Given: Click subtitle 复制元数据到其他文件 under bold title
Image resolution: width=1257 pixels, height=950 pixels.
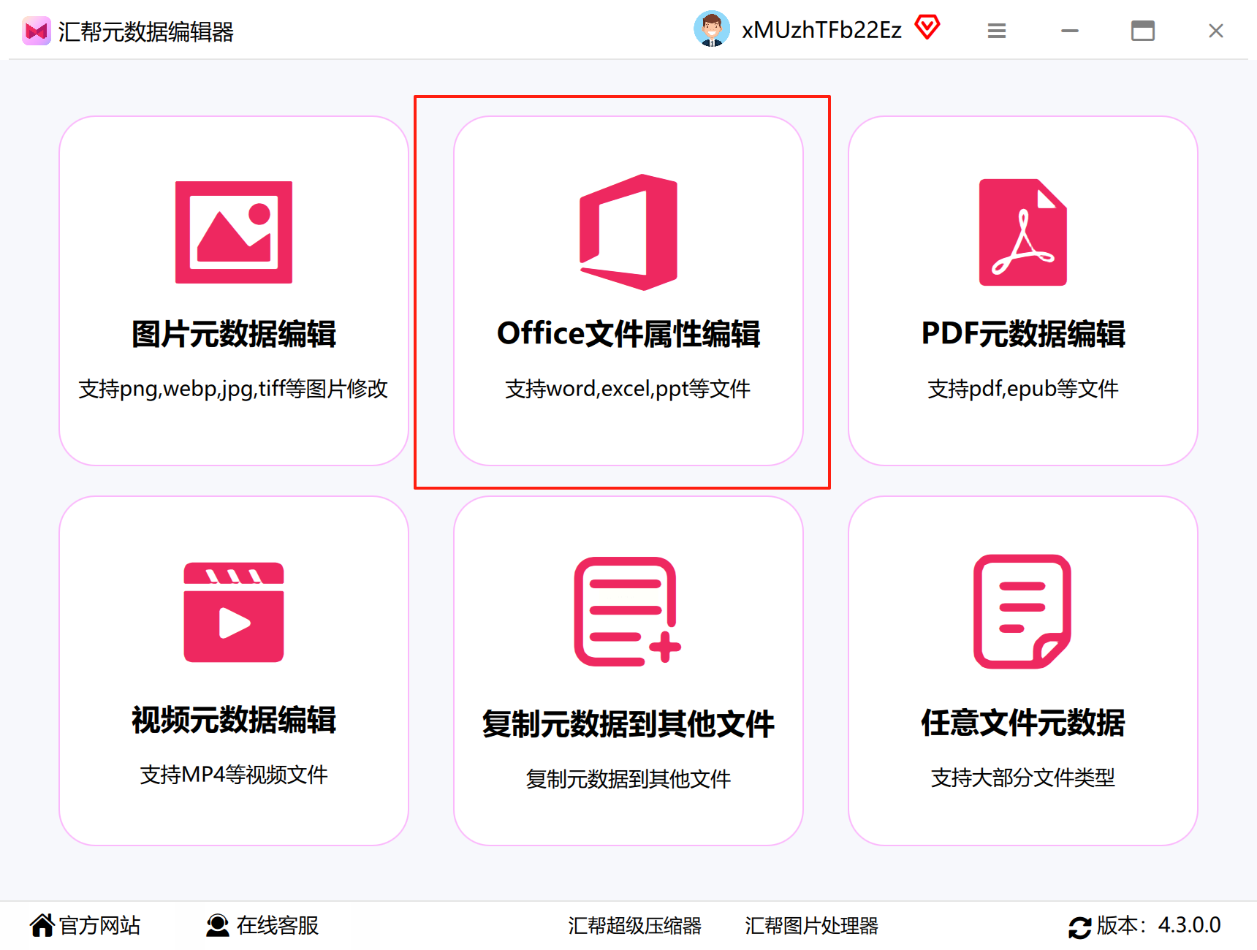Looking at the screenshot, I should point(628,779).
